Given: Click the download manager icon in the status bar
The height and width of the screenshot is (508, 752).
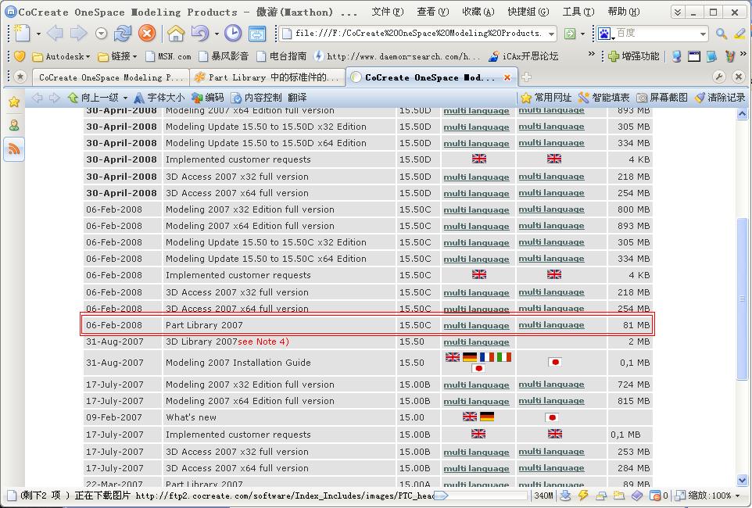Looking at the screenshot, I should [x=565, y=495].
